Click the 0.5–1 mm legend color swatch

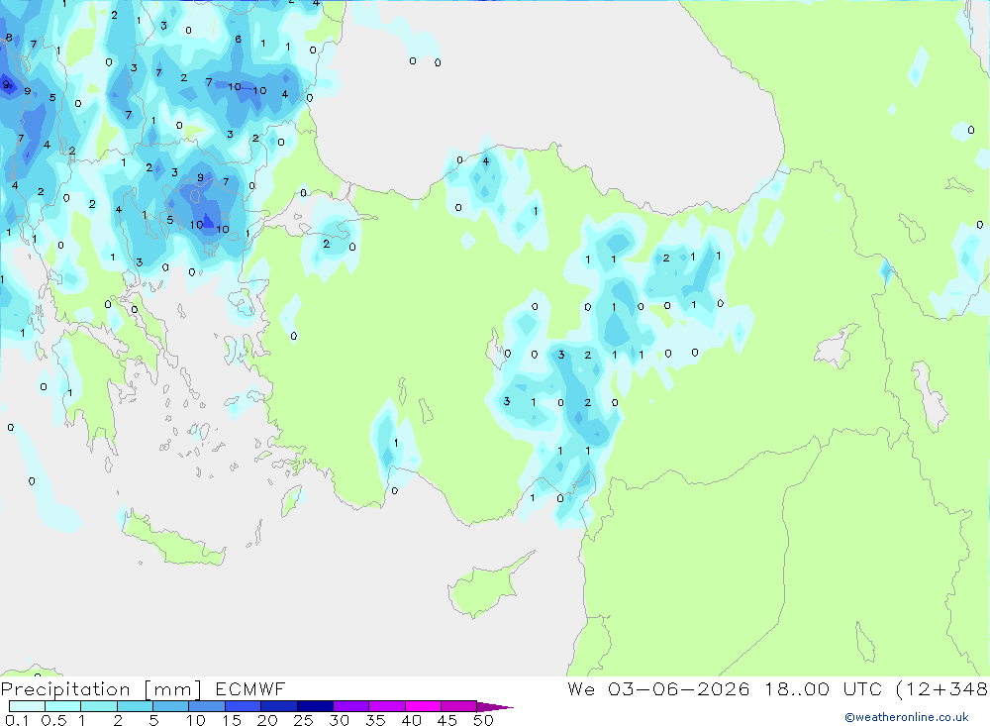(63, 706)
